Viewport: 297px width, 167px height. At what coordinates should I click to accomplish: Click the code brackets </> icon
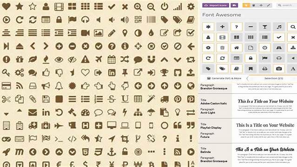pyautogui.click(x=72, y=139)
